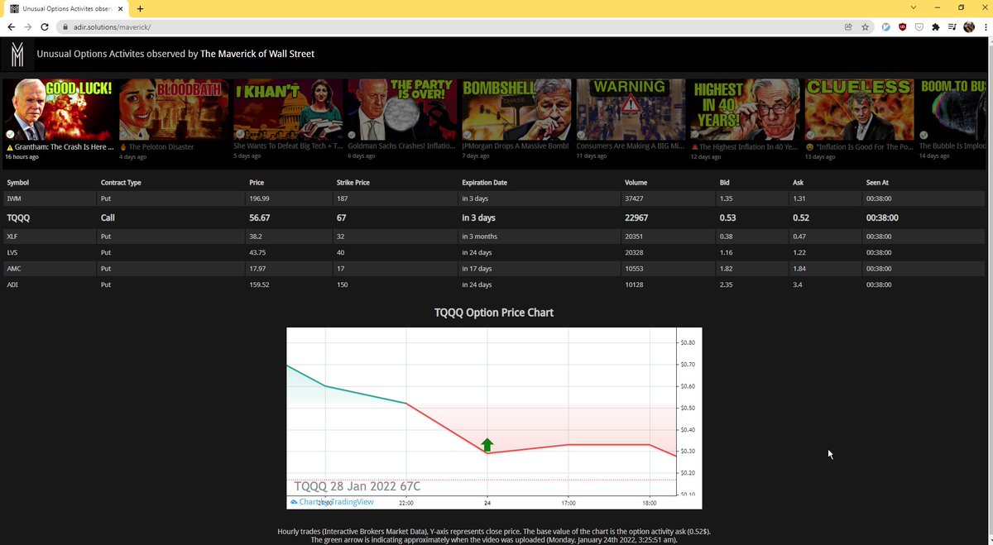The width and height of the screenshot is (993, 545).
Task: Click price 159.52 in ADI row
Action: (259, 284)
